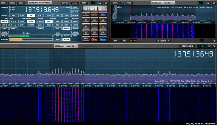Toggle the NCHL notch lock button

[x=75, y=36]
